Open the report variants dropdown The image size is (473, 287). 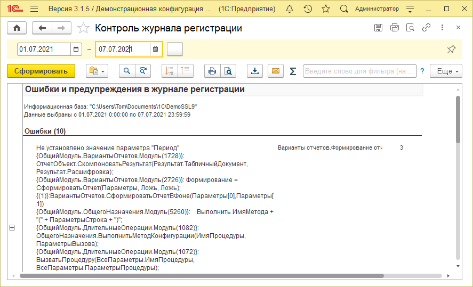click(x=97, y=71)
